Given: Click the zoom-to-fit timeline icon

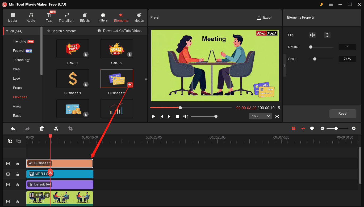Looking at the screenshot, I should coord(312,128).
